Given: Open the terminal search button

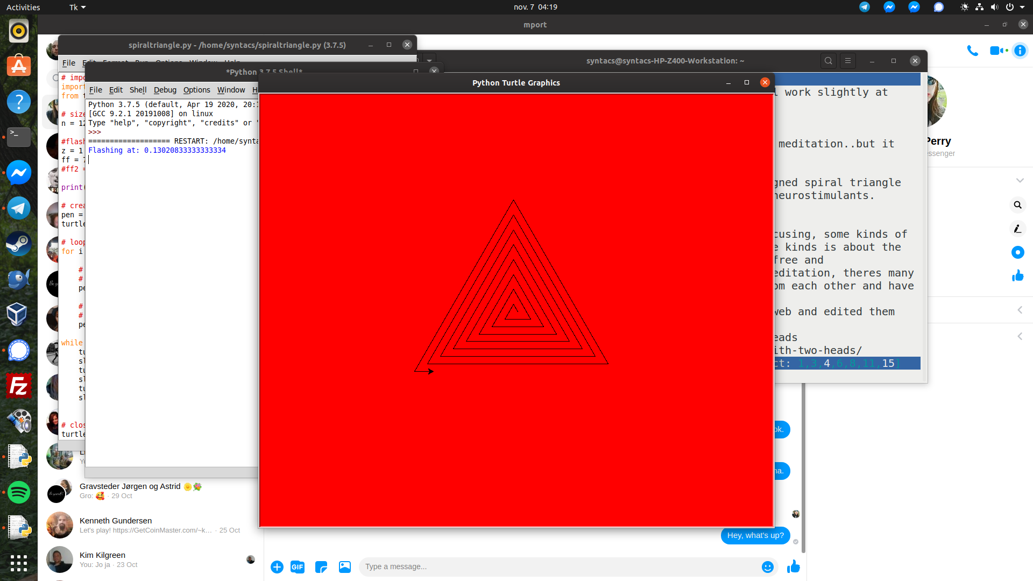Looking at the screenshot, I should [829, 61].
